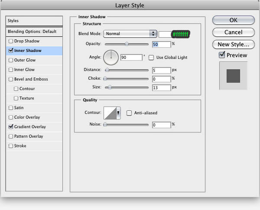Check Use Global Light option

click(151, 58)
